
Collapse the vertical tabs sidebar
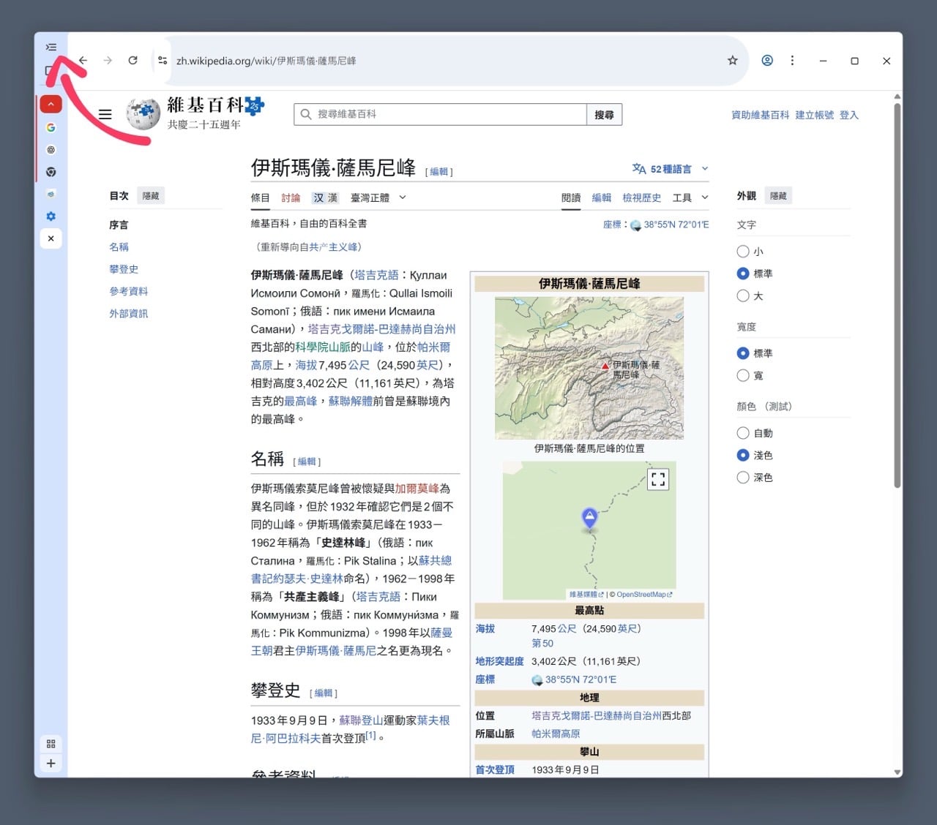pos(51,46)
